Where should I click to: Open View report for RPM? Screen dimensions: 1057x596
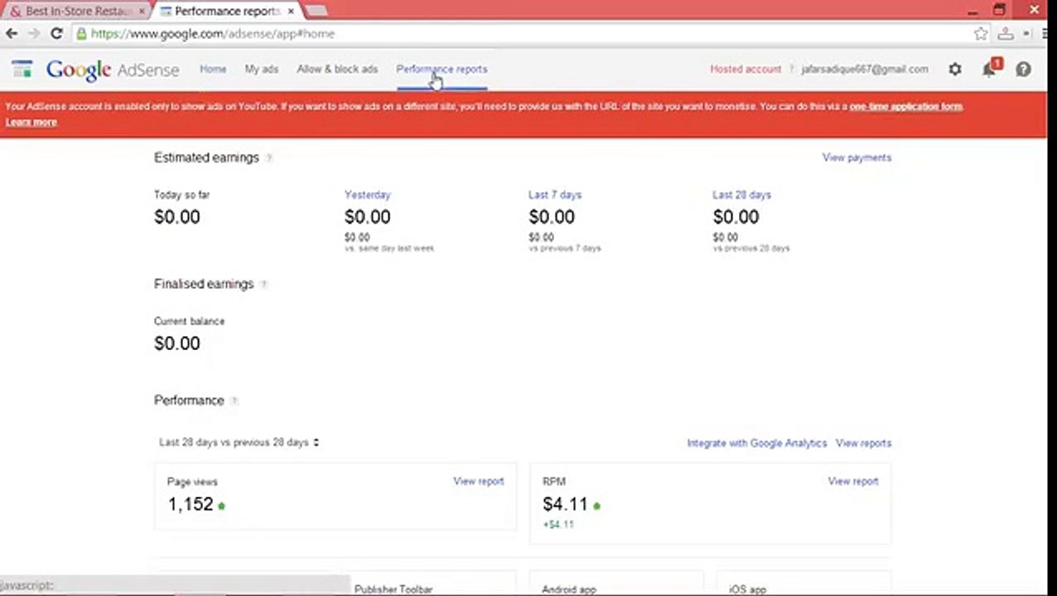click(x=853, y=482)
